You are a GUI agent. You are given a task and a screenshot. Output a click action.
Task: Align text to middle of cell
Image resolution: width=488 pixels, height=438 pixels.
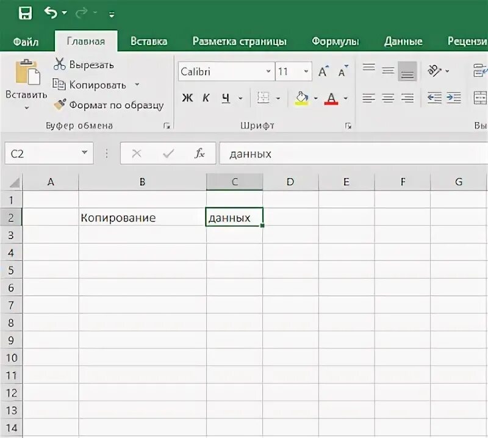(388, 71)
